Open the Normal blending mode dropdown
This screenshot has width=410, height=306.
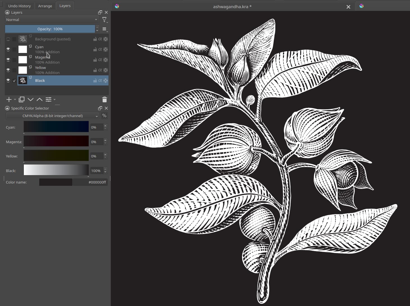[52, 20]
